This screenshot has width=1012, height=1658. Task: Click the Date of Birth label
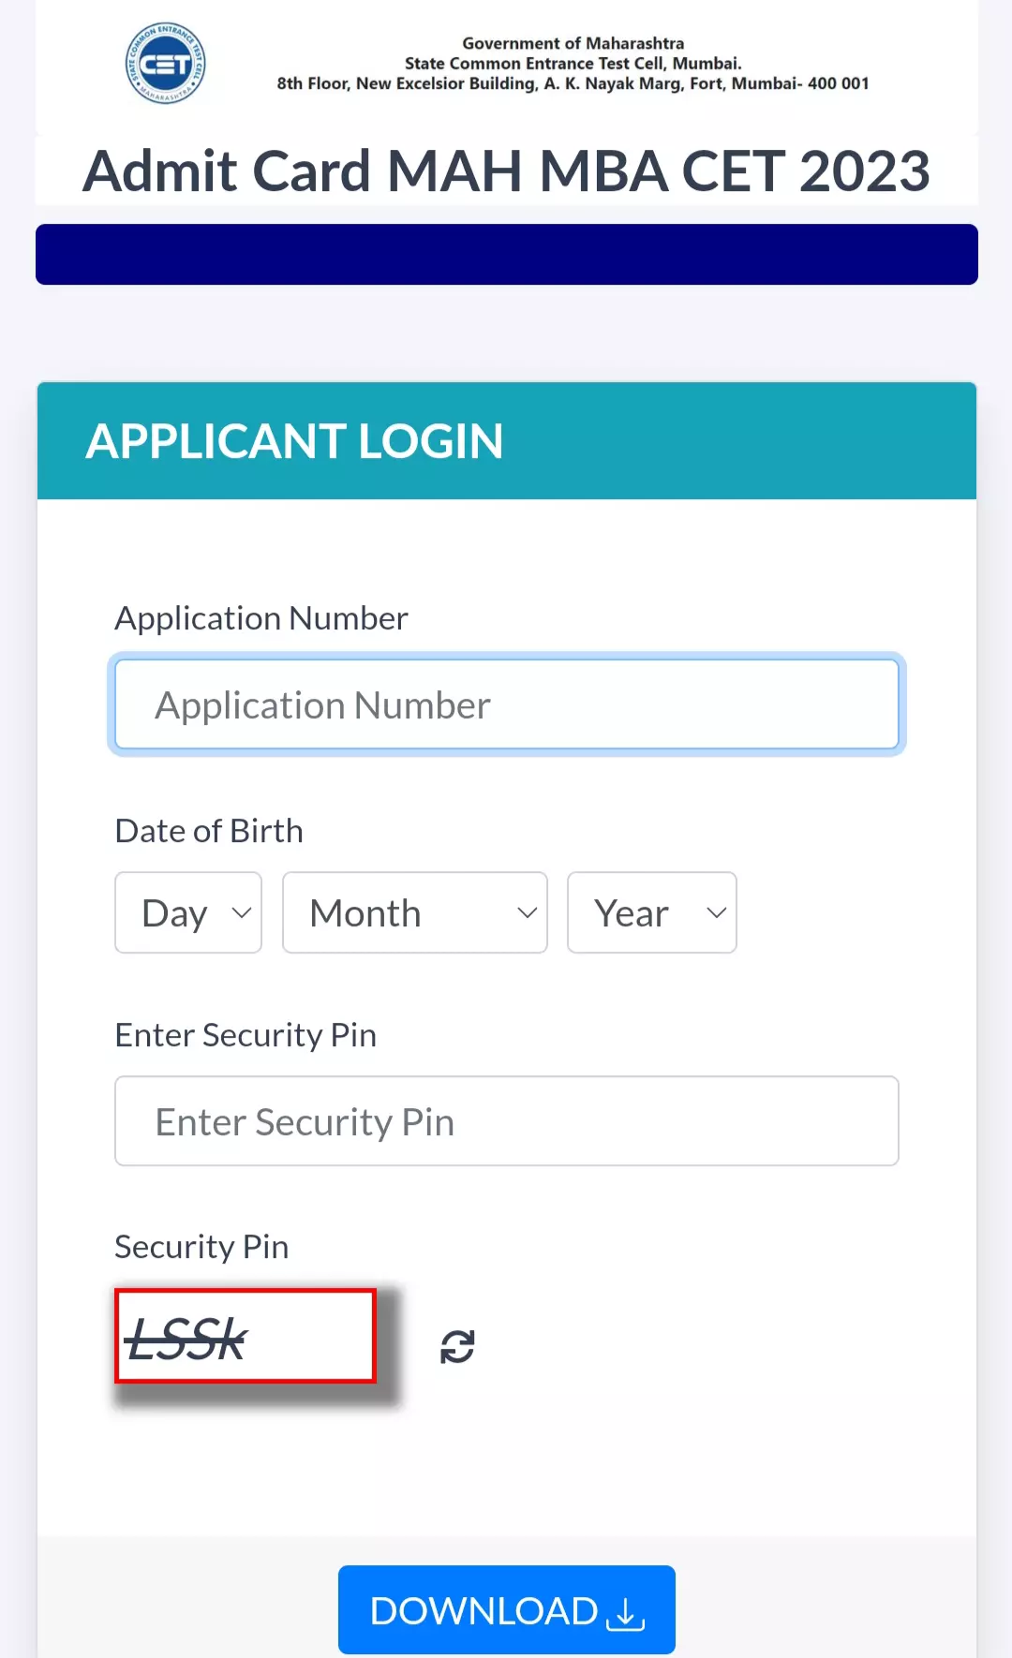pyautogui.click(x=209, y=831)
